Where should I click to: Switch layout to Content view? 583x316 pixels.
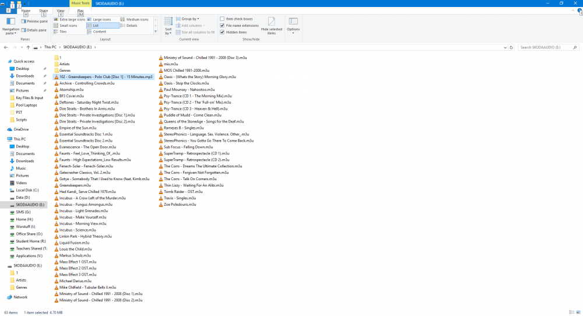pyautogui.click(x=97, y=31)
